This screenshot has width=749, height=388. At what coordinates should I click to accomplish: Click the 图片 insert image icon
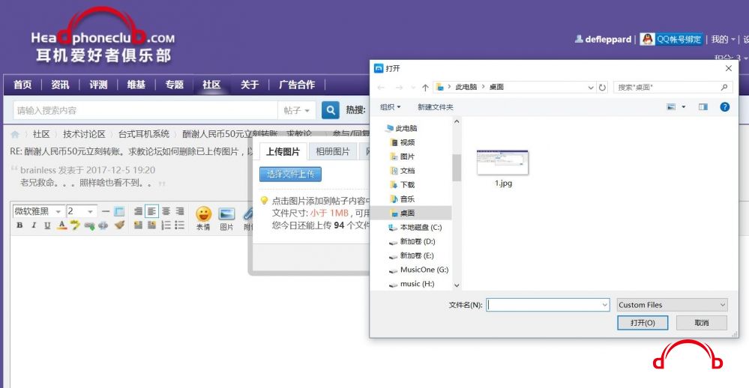click(226, 218)
